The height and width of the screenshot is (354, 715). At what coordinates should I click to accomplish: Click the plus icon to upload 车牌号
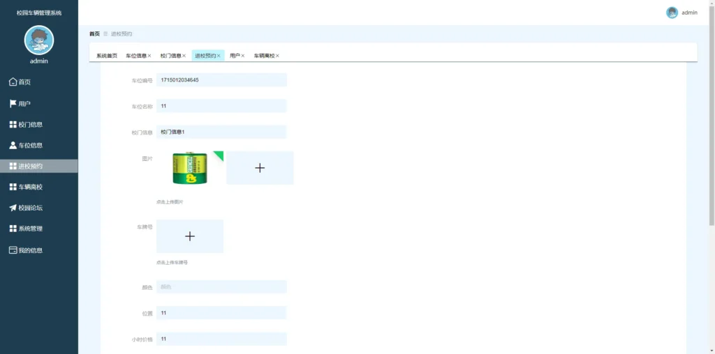[x=190, y=236]
